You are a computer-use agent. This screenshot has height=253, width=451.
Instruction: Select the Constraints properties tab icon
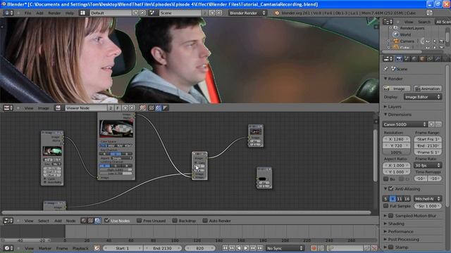pyautogui.click(x=430, y=59)
